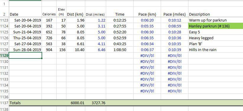Viewport: 243px width, 111px height.
Task: Select total miles 3727.76
Action: 96,103
